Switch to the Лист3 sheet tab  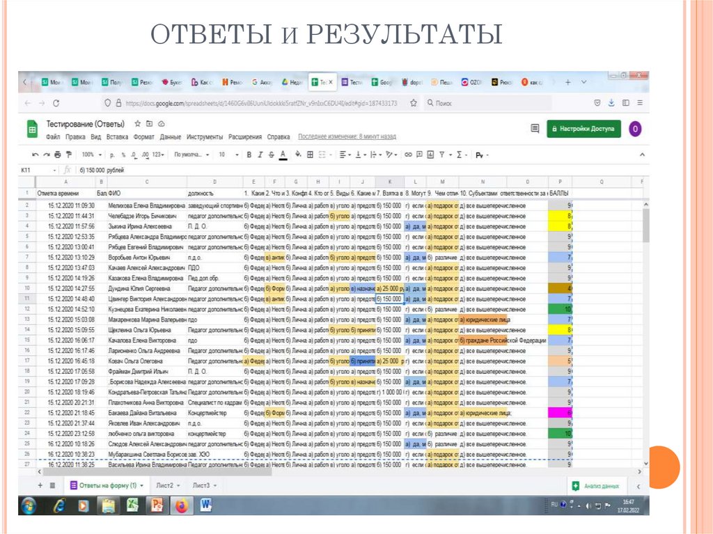tap(204, 486)
